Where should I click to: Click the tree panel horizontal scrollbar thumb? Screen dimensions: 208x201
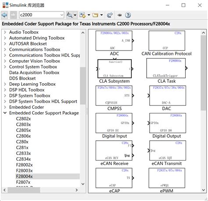[24, 190]
